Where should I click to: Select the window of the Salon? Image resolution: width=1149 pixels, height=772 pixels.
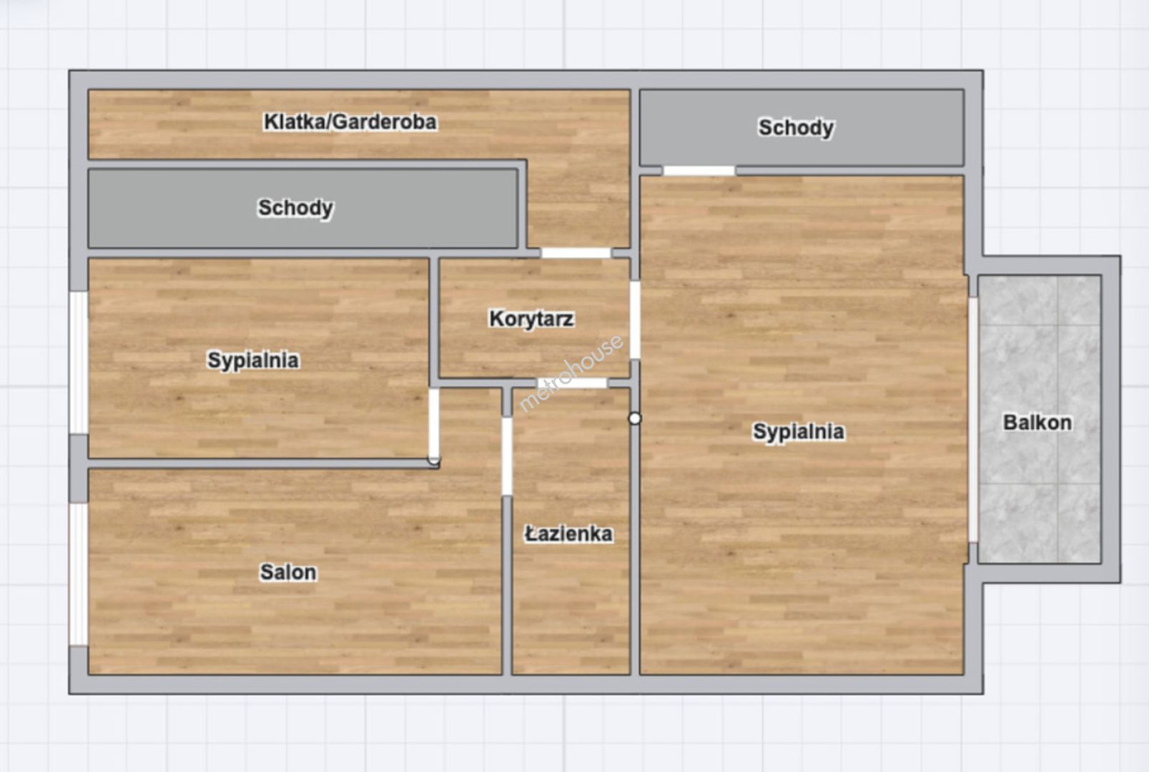coord(79,574)
